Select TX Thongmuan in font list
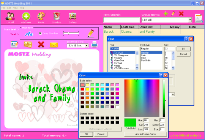Viewport: 205px width, 140px height. 121,55
